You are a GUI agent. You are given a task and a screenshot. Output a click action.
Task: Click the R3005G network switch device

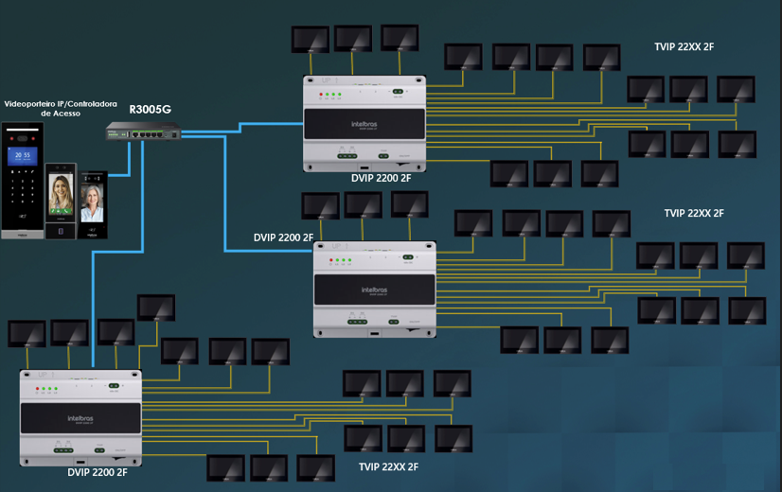point(144,132)
